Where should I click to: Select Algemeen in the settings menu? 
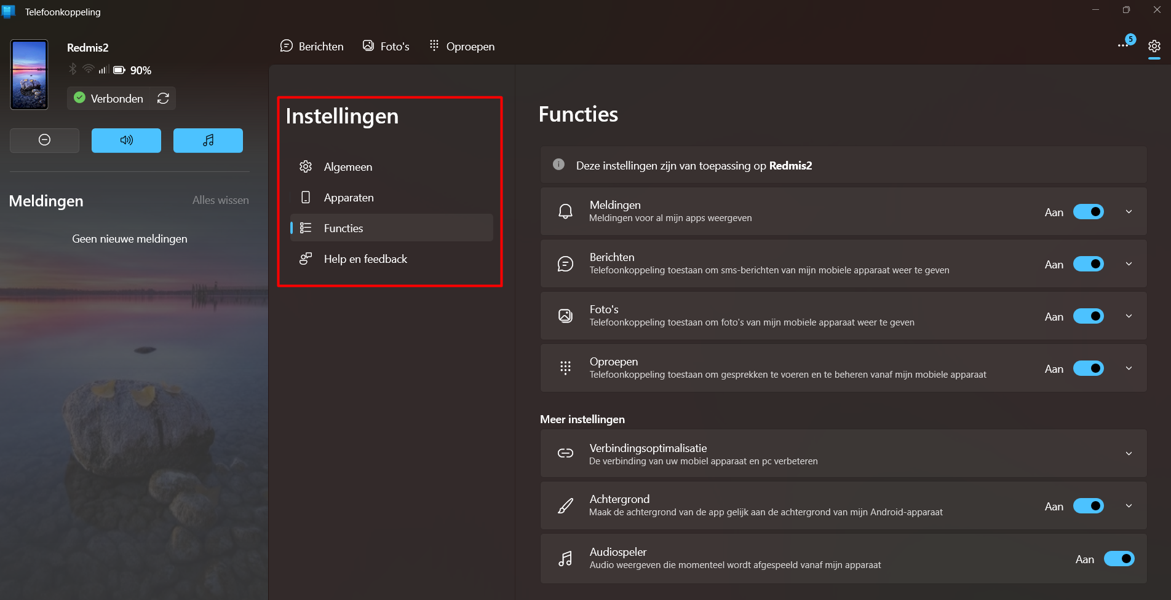(347, 167)
